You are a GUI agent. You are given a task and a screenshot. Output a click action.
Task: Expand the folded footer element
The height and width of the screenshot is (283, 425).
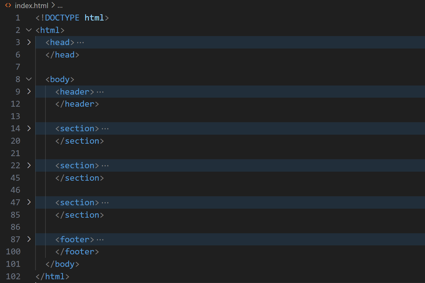(x=29, y=239)
